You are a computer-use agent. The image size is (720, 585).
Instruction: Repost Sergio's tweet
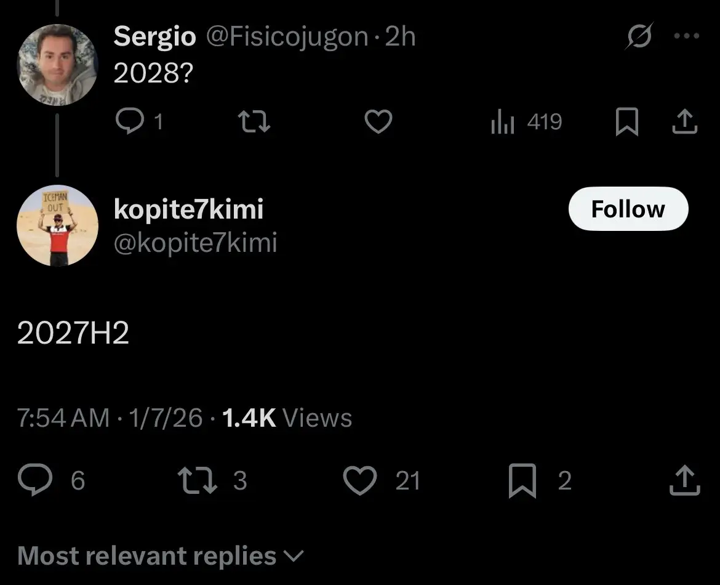(254, 122)
